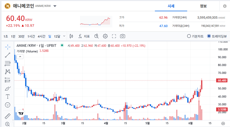The image size is (230, 127).
Task: Switch to the 정보 tab
Action: tap(203, 6)
